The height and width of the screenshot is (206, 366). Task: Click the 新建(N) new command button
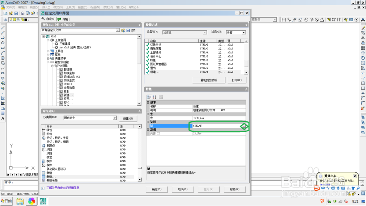[128, 119]
